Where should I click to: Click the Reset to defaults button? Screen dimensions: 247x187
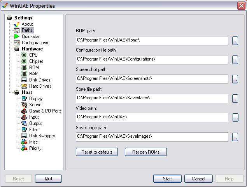[97, 152]
